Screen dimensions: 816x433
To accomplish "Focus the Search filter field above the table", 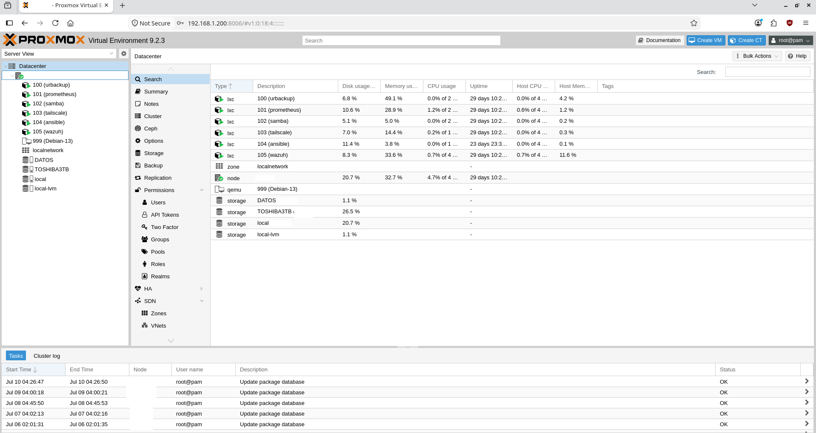I will [x=767, y=72].
